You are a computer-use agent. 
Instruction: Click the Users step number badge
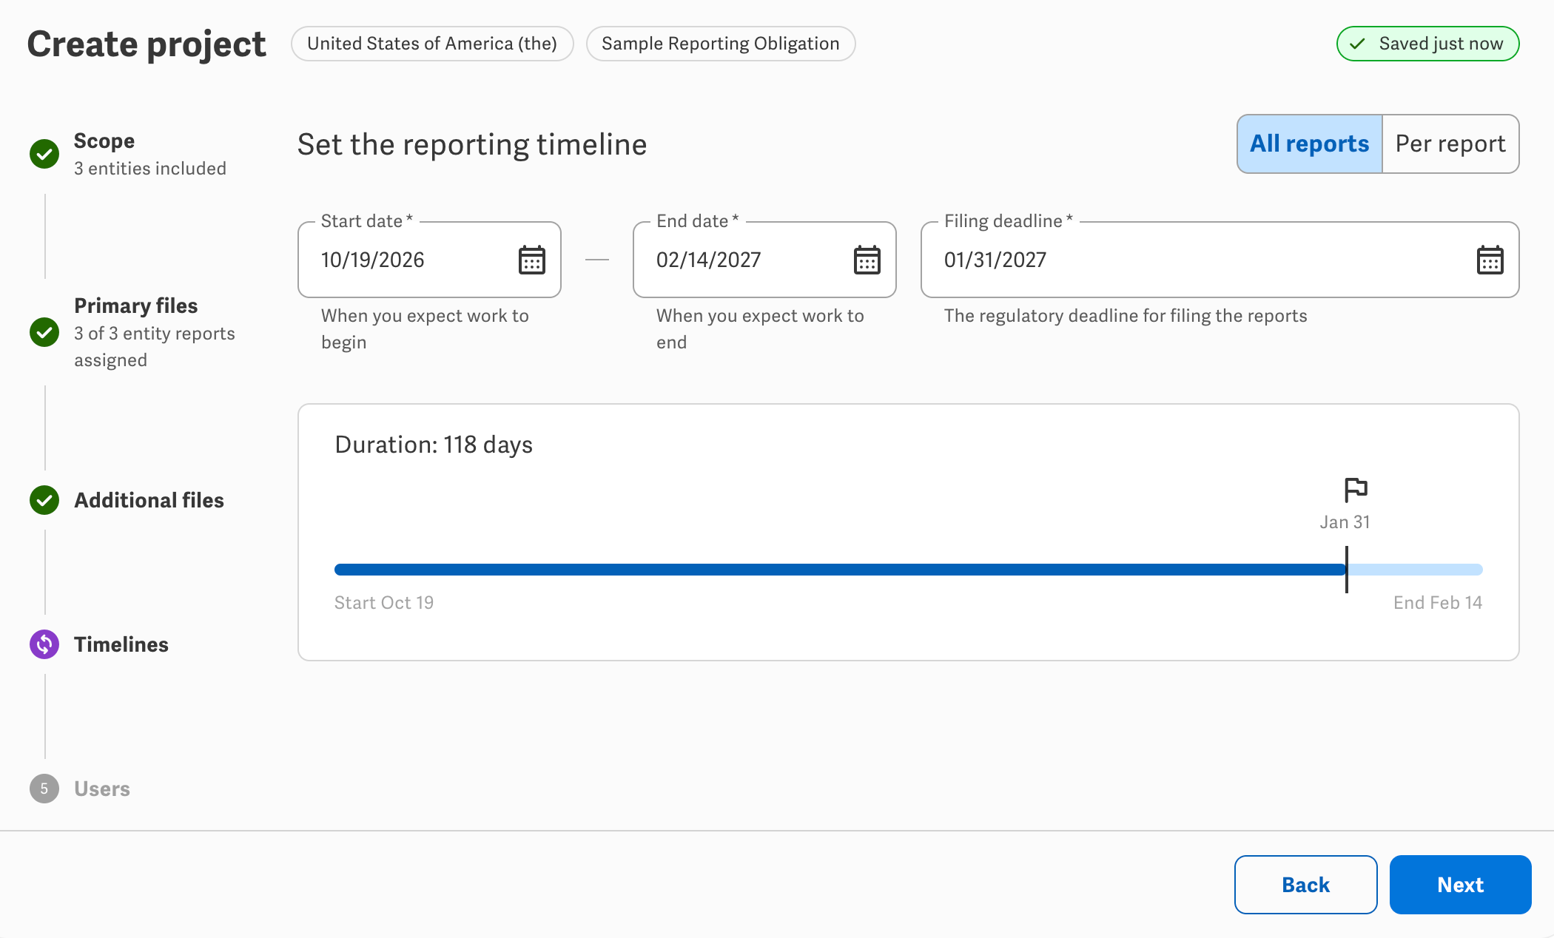(44, 789)
